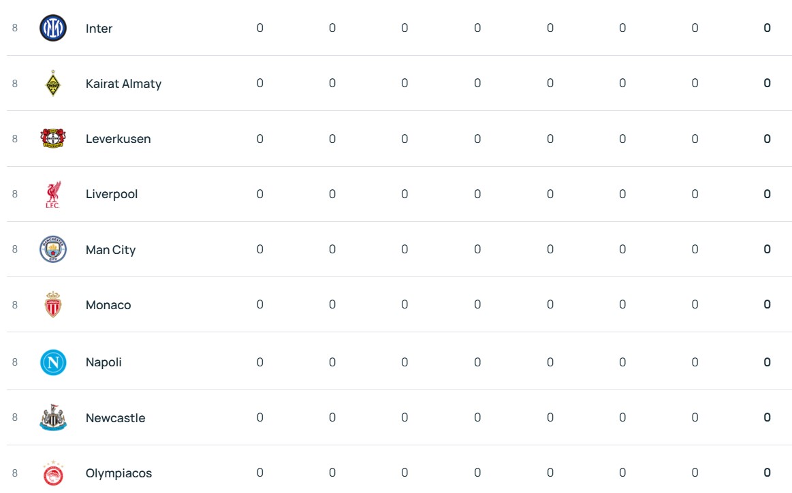Click the Napoli club crest icon

coord(53,362)
